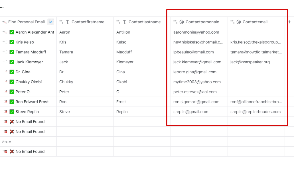Select cell sreplin@replinrhoades.com
This screenshot has height=179, width=294.
point(256,112)
